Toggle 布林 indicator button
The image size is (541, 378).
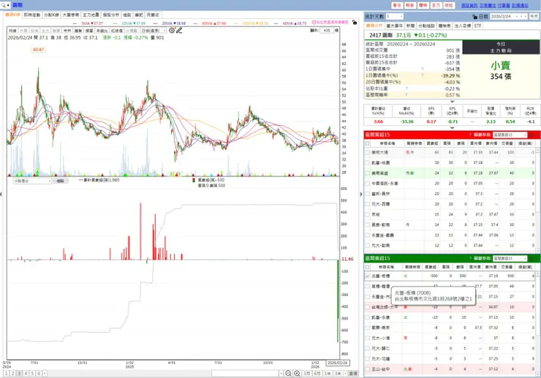(67, 31)
